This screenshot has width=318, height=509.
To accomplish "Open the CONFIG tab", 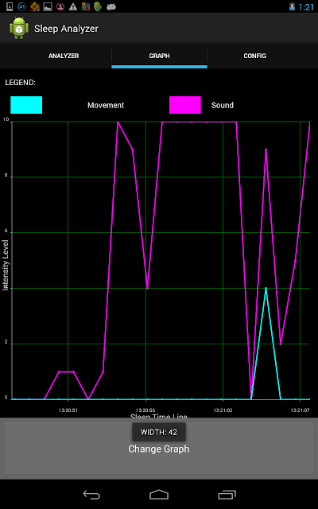I will (x=255, y=56).
